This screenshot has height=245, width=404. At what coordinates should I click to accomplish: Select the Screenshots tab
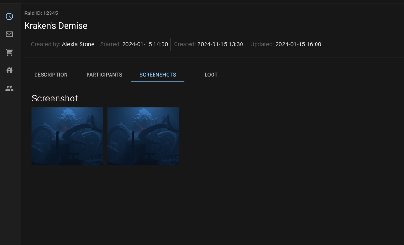click(x=158, y=75)
